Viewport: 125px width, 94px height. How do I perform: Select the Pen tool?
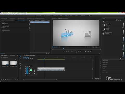tap(20, 65)
